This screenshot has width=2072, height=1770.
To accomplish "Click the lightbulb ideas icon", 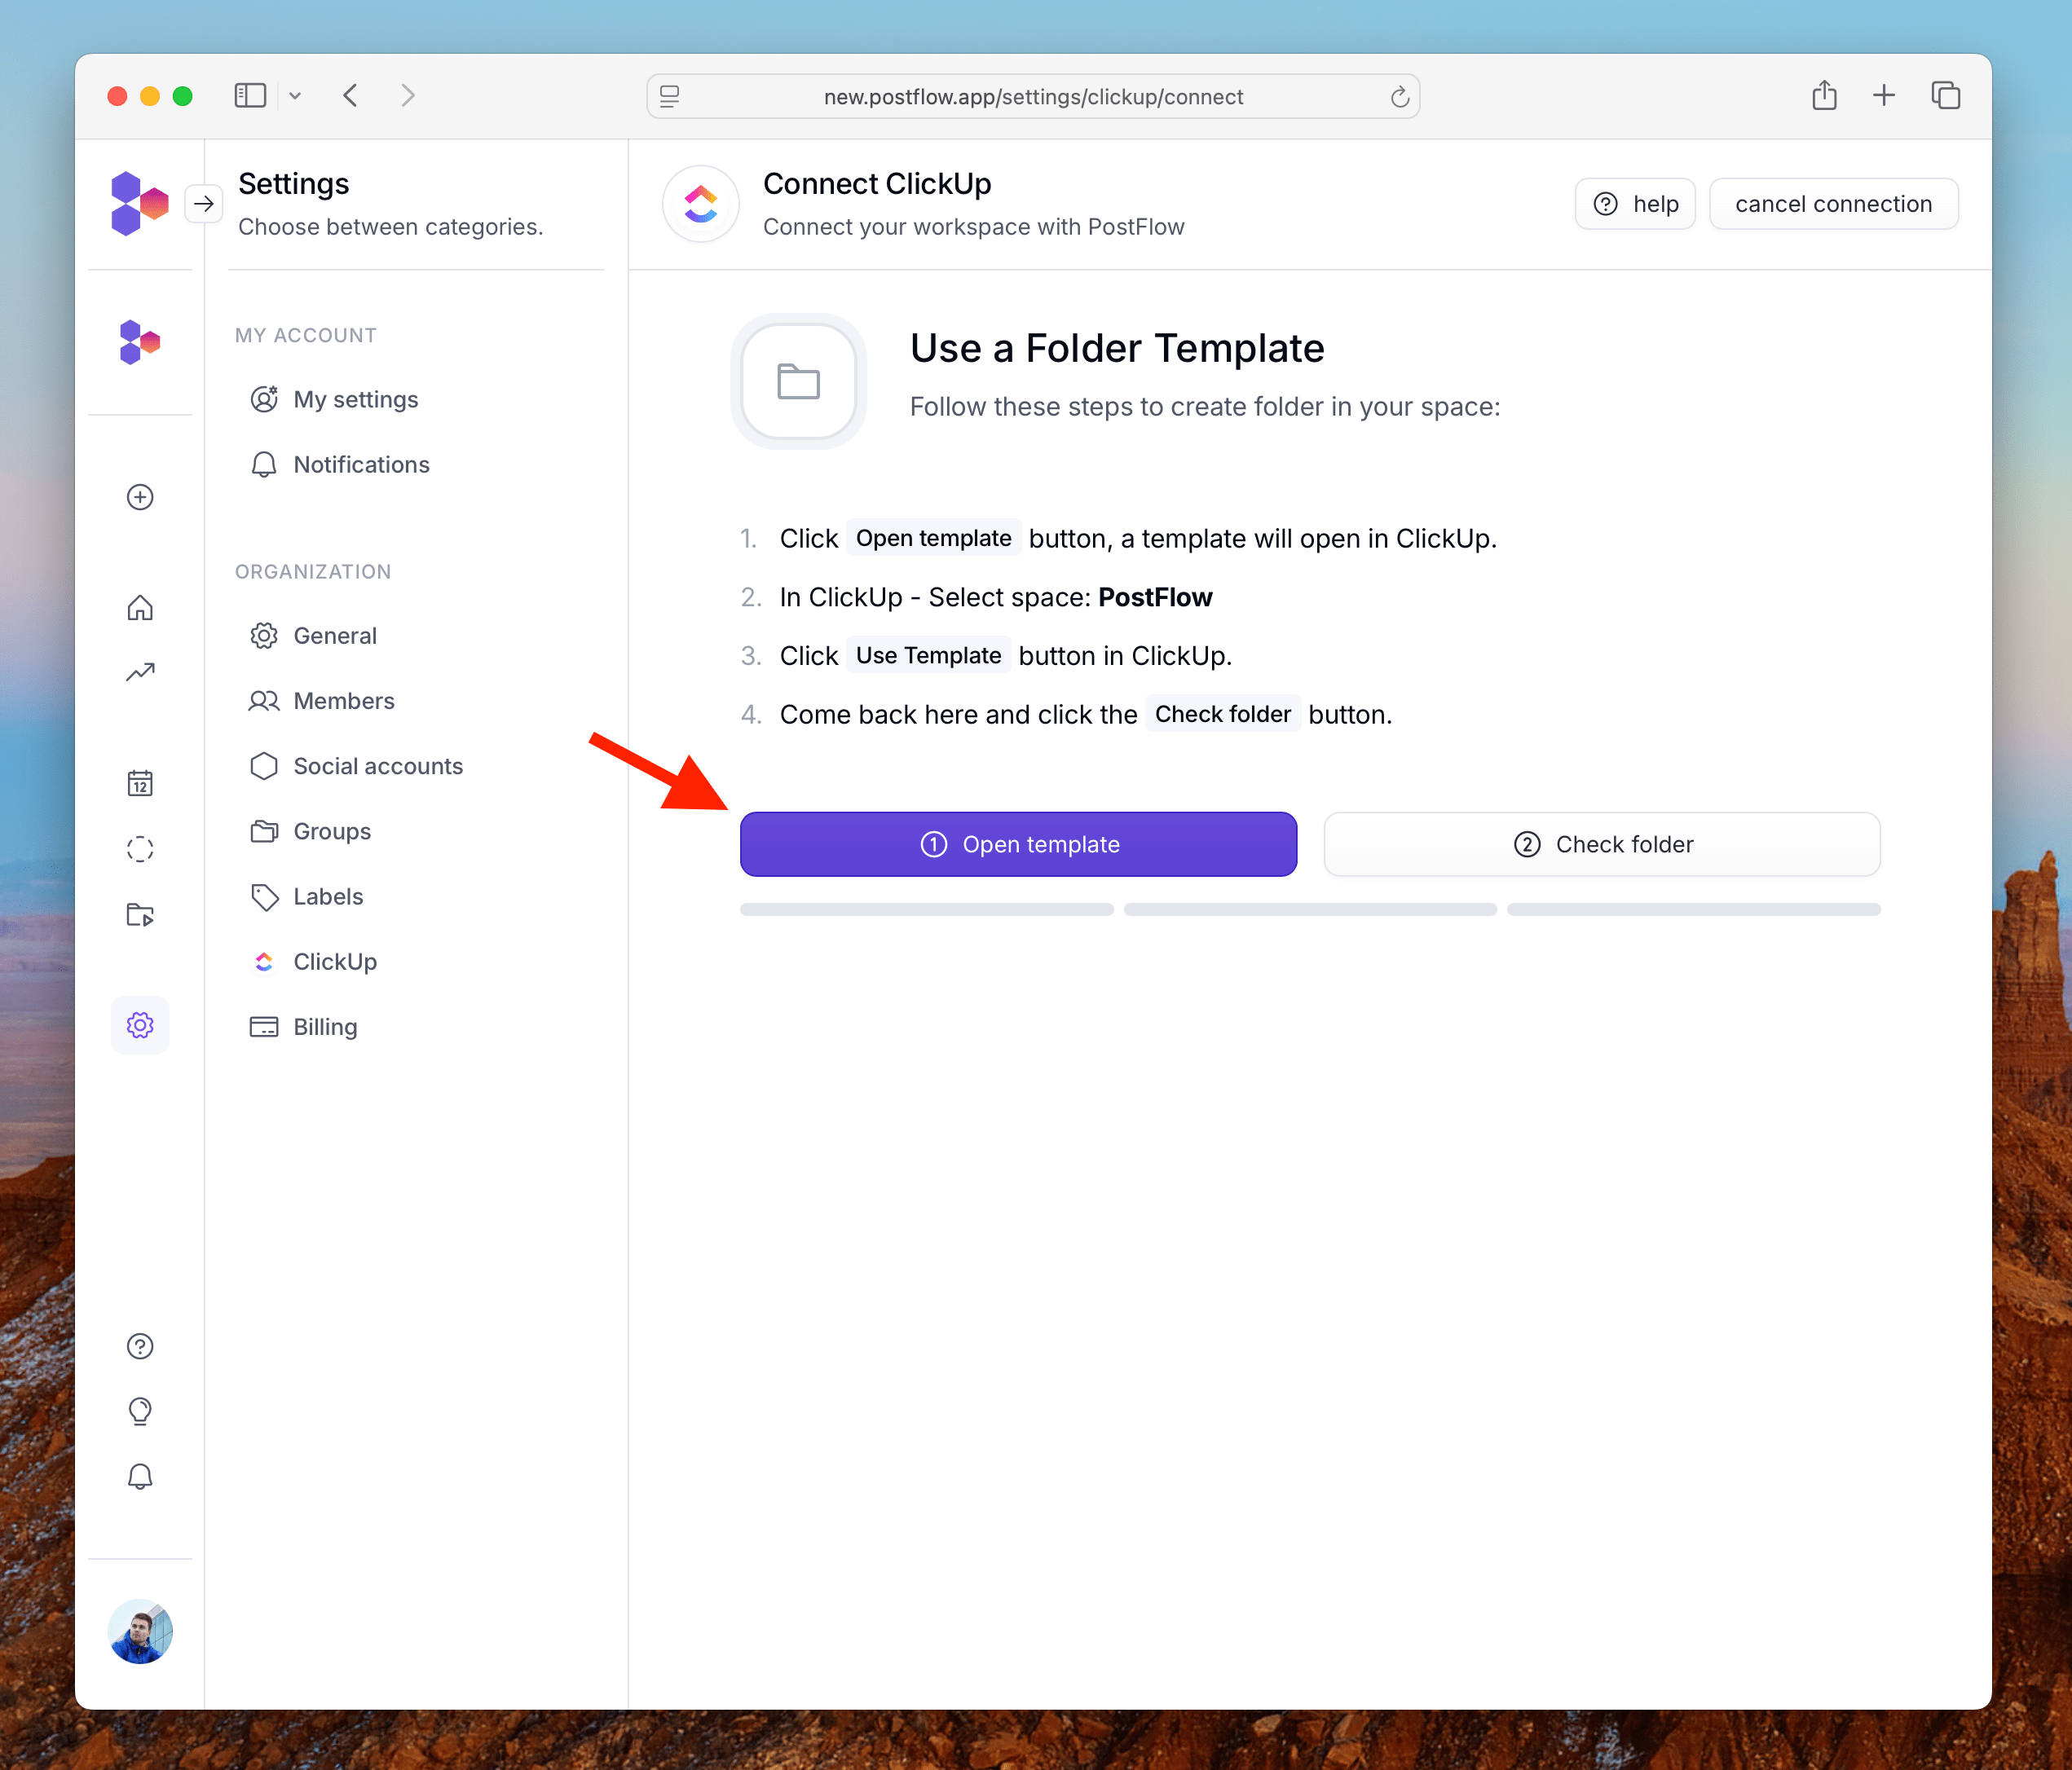I will coord(140,1411).
